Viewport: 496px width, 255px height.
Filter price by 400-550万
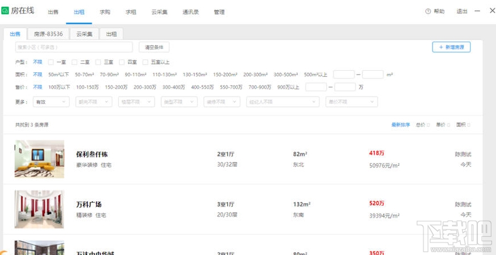(x=203, y=87)
